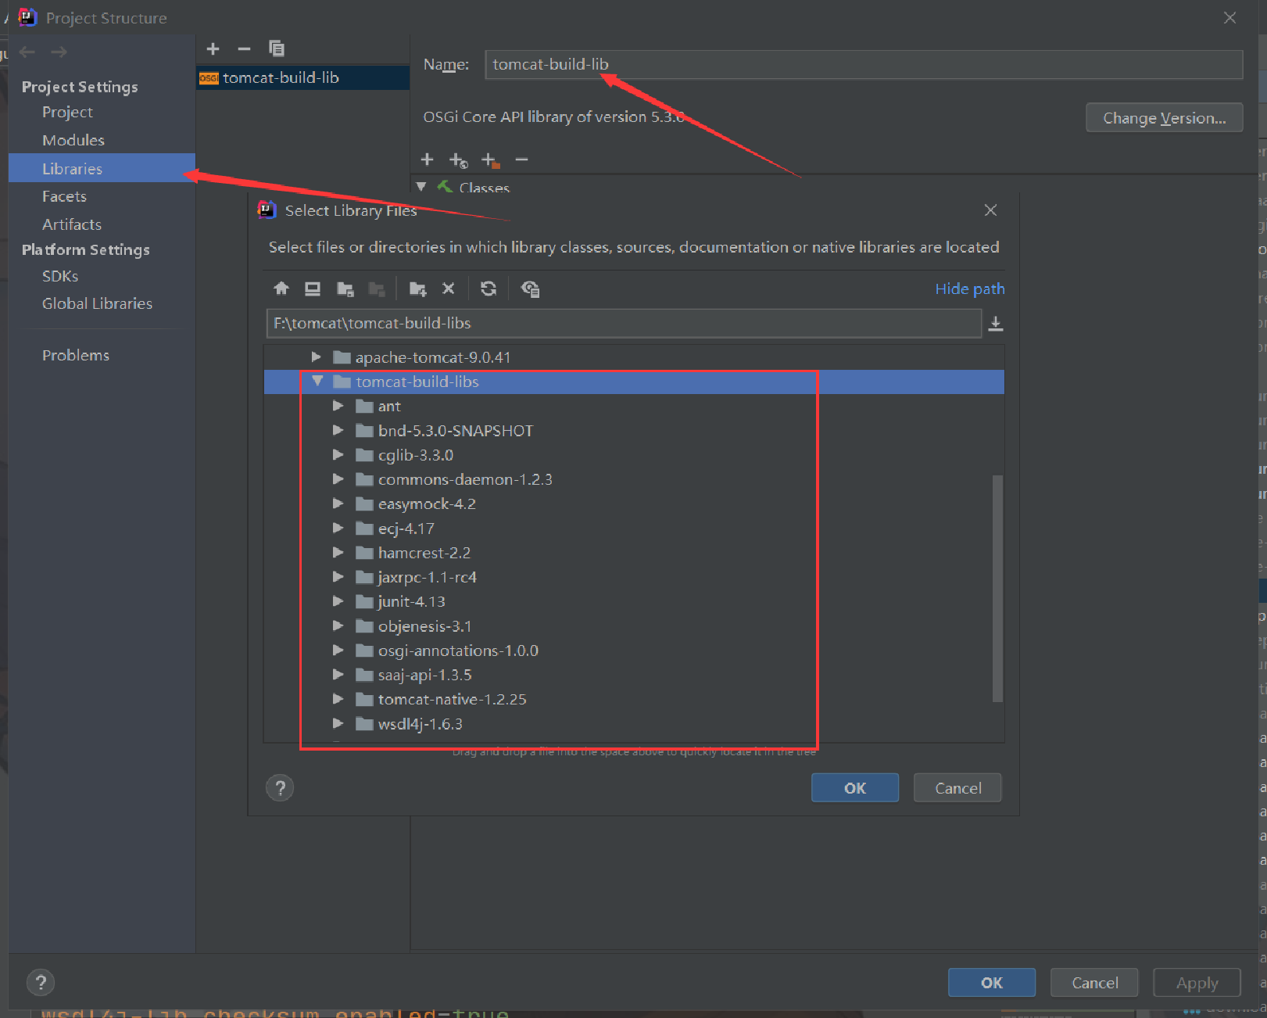Go to Home directory icon

pyautogui.click(x=281, y=289)
